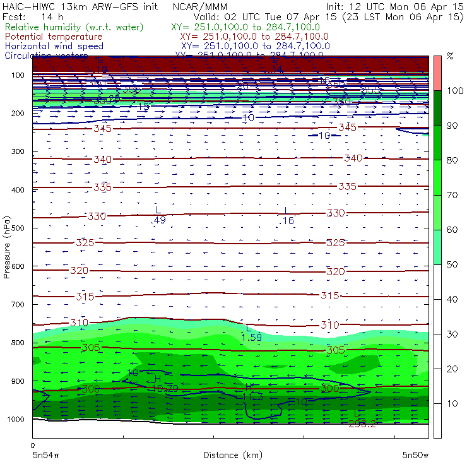Click the 'L .16' wind minimum marker
The height and width of the screenshot is (467, 467).
[287, 216]
